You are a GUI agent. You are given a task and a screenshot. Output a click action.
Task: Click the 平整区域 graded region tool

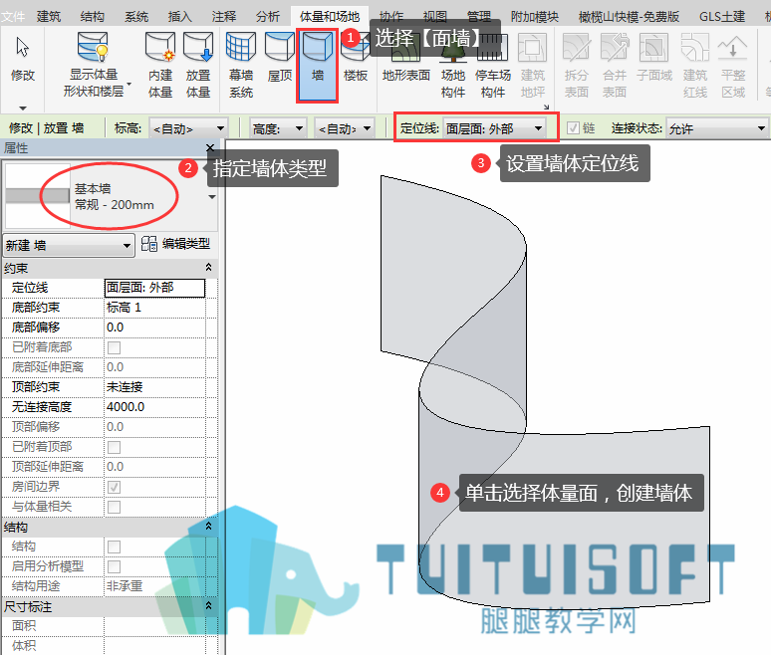tap(733, 66)
